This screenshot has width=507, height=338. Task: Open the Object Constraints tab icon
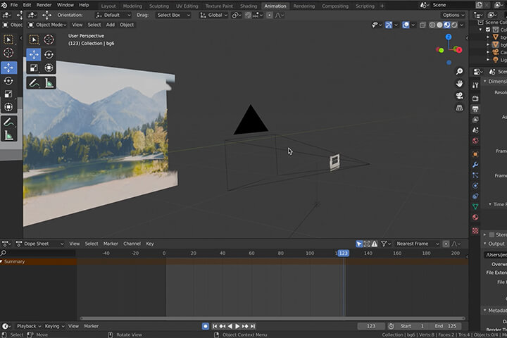point(475,196)
